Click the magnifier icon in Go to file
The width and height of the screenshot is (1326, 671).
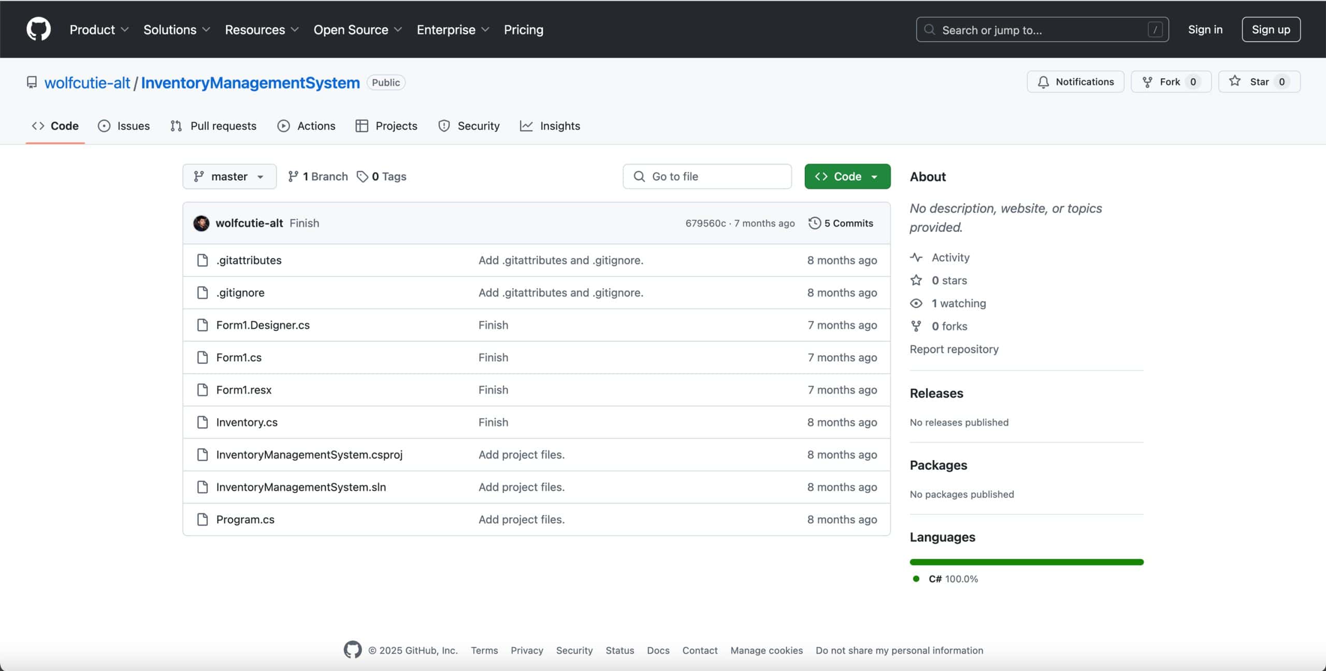[640, 177]
